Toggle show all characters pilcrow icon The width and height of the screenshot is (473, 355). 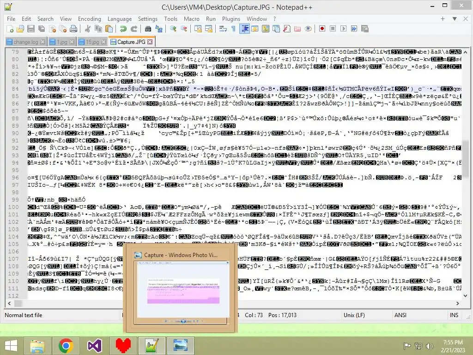tap(233, 29)
